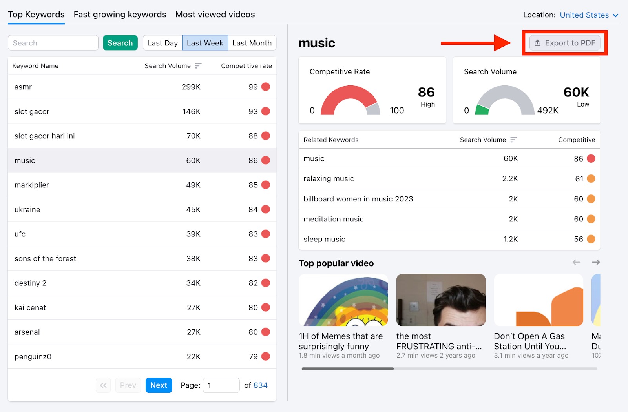The width and height of the screenshot is (628, 412).
Task: Click the orange dot next to relaxing music
Action: point(591,179)
